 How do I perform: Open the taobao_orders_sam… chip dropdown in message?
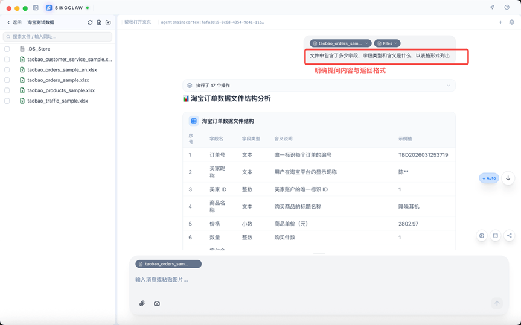340,43
